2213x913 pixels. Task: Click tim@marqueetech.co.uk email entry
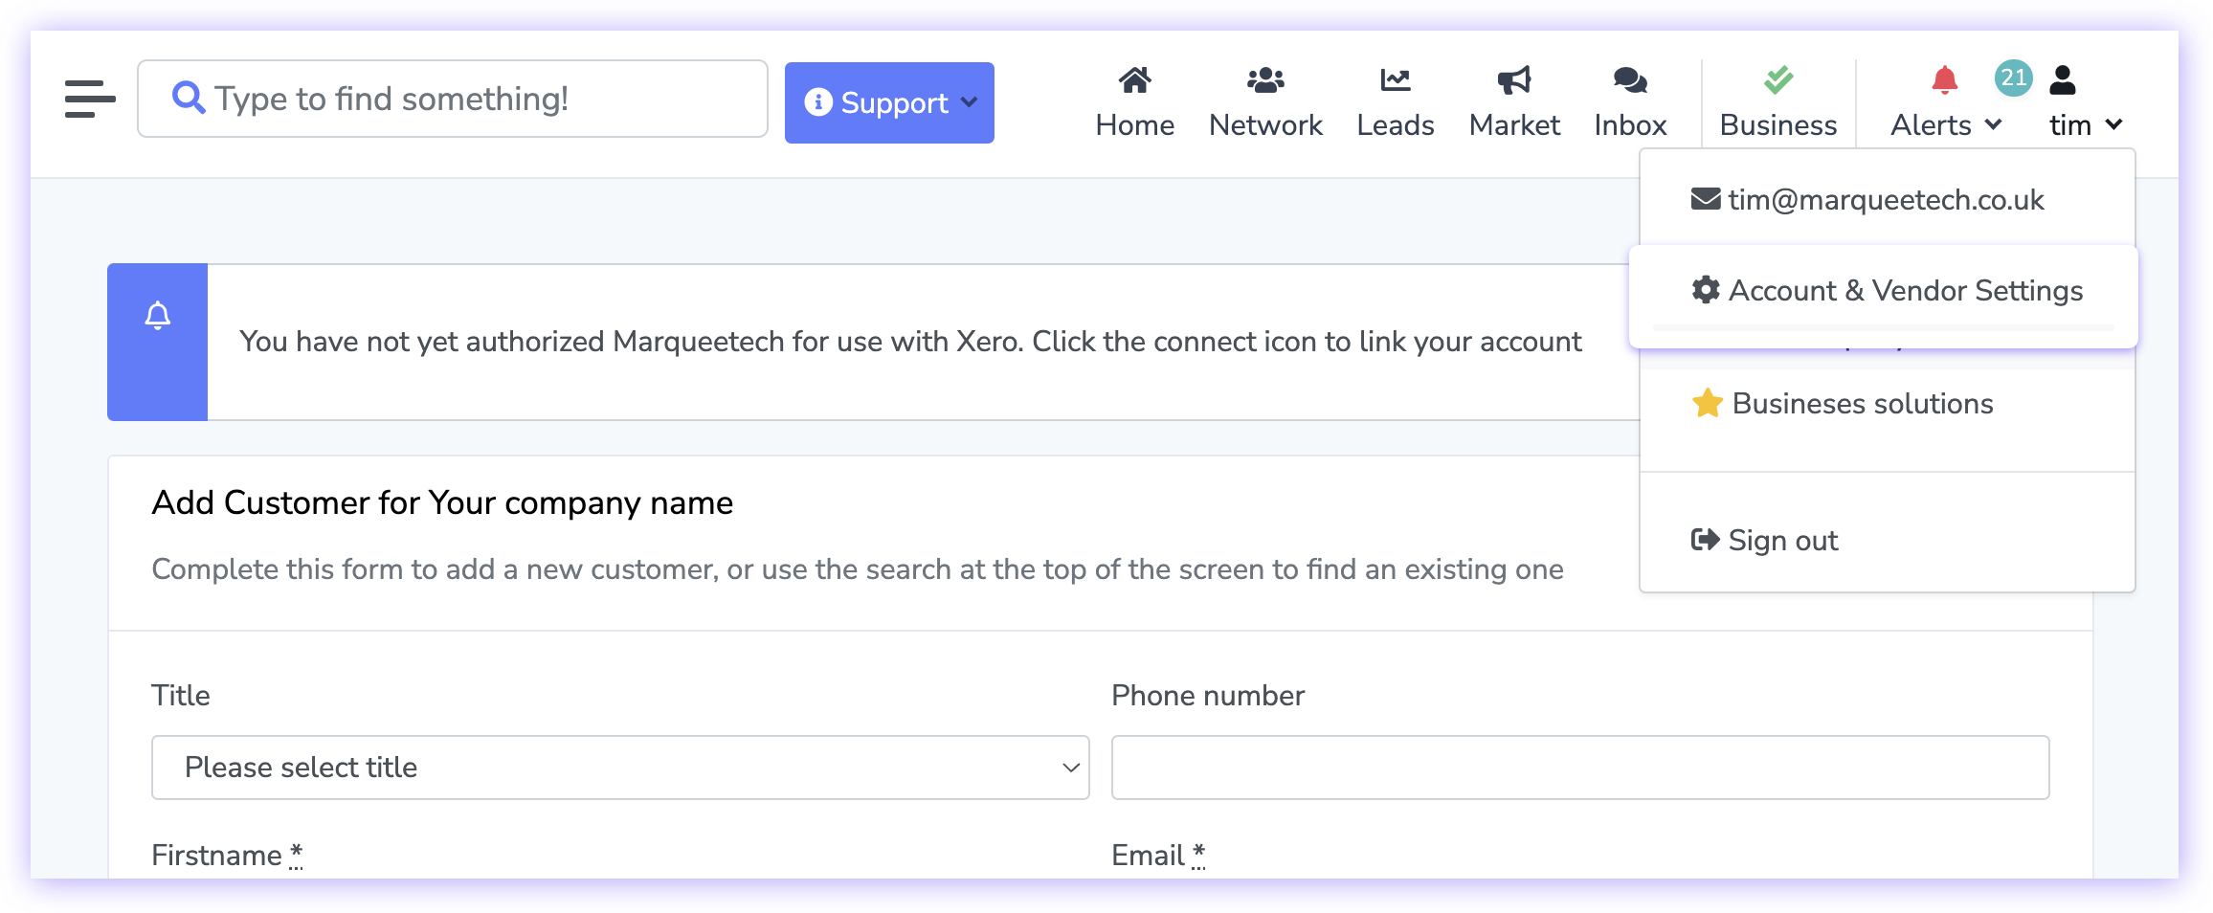pyautogui.click(x=1885, y=200)
